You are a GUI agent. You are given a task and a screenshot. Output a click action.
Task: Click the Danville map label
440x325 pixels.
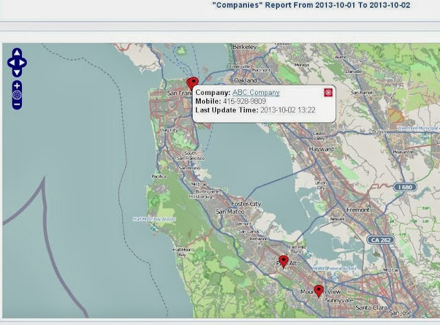(353, 72)
